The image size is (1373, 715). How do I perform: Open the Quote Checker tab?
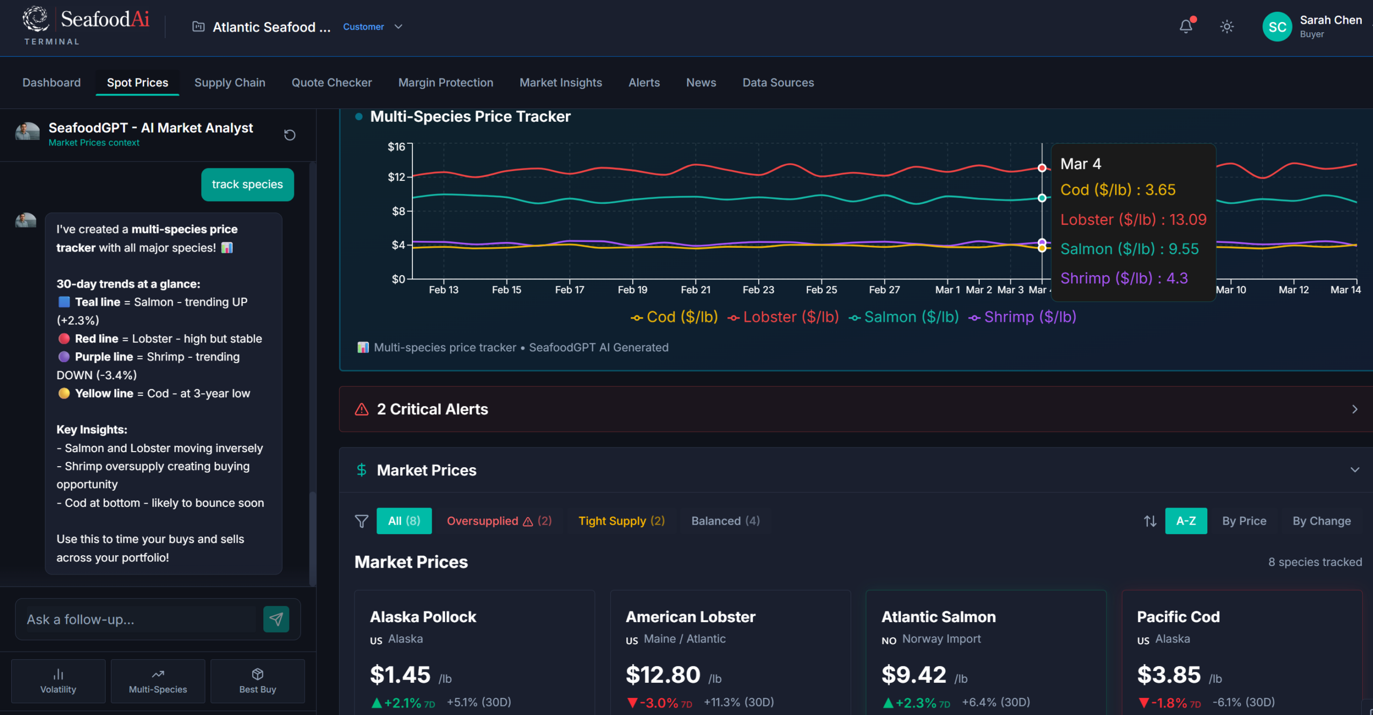pyautogui.click(x=331, y=83)
